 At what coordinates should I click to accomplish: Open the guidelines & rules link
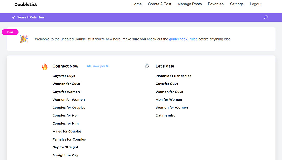[183, 39]
